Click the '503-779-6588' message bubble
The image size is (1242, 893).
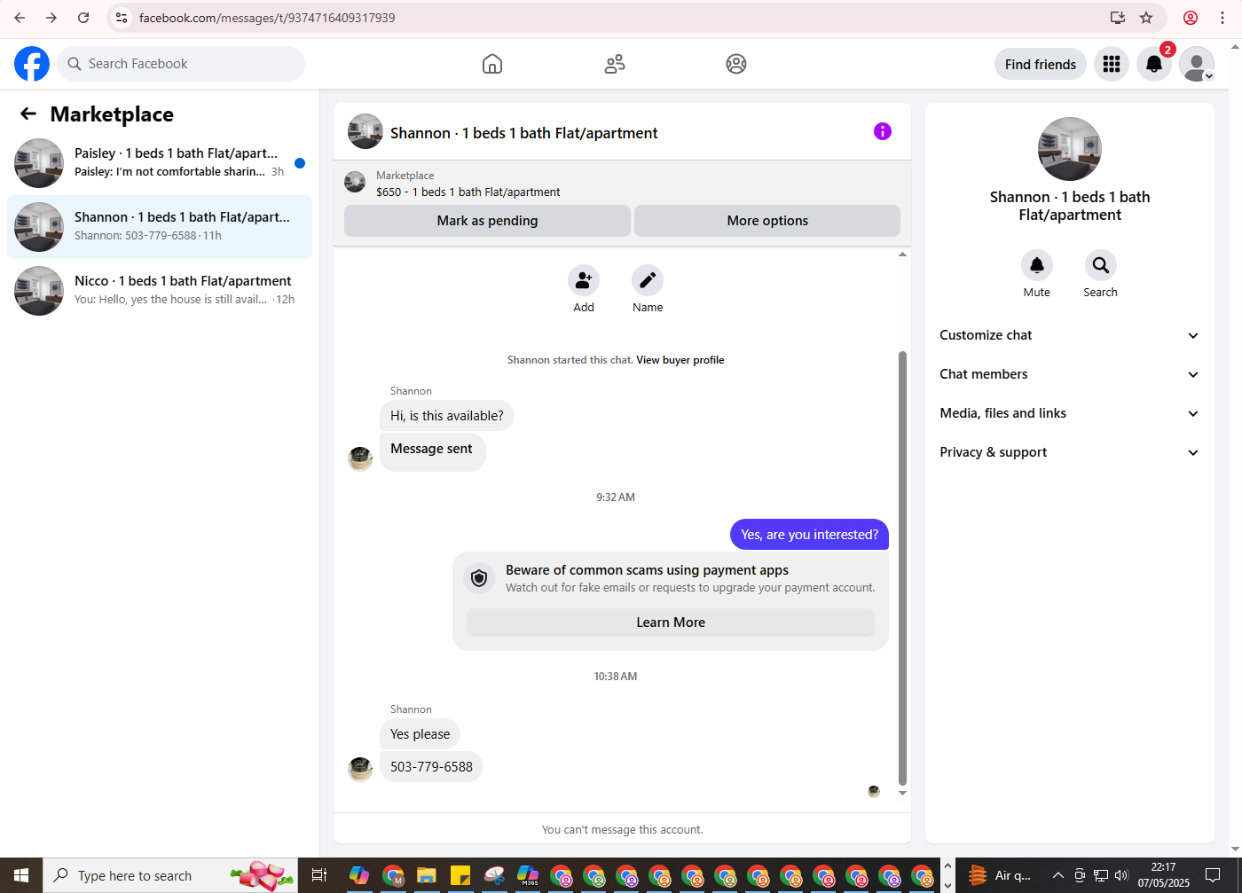tap(431, 767)
